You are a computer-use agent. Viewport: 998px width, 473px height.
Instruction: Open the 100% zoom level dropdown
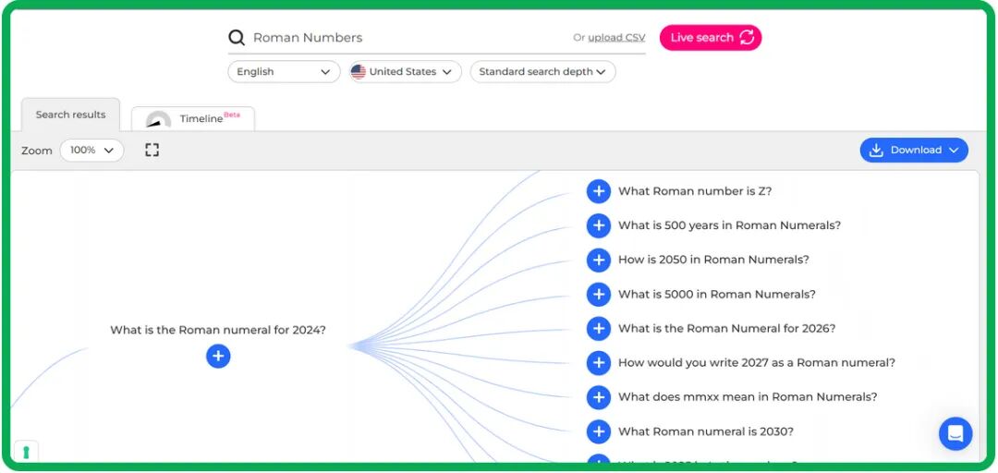pyautogui.click(x=91, y=151)
